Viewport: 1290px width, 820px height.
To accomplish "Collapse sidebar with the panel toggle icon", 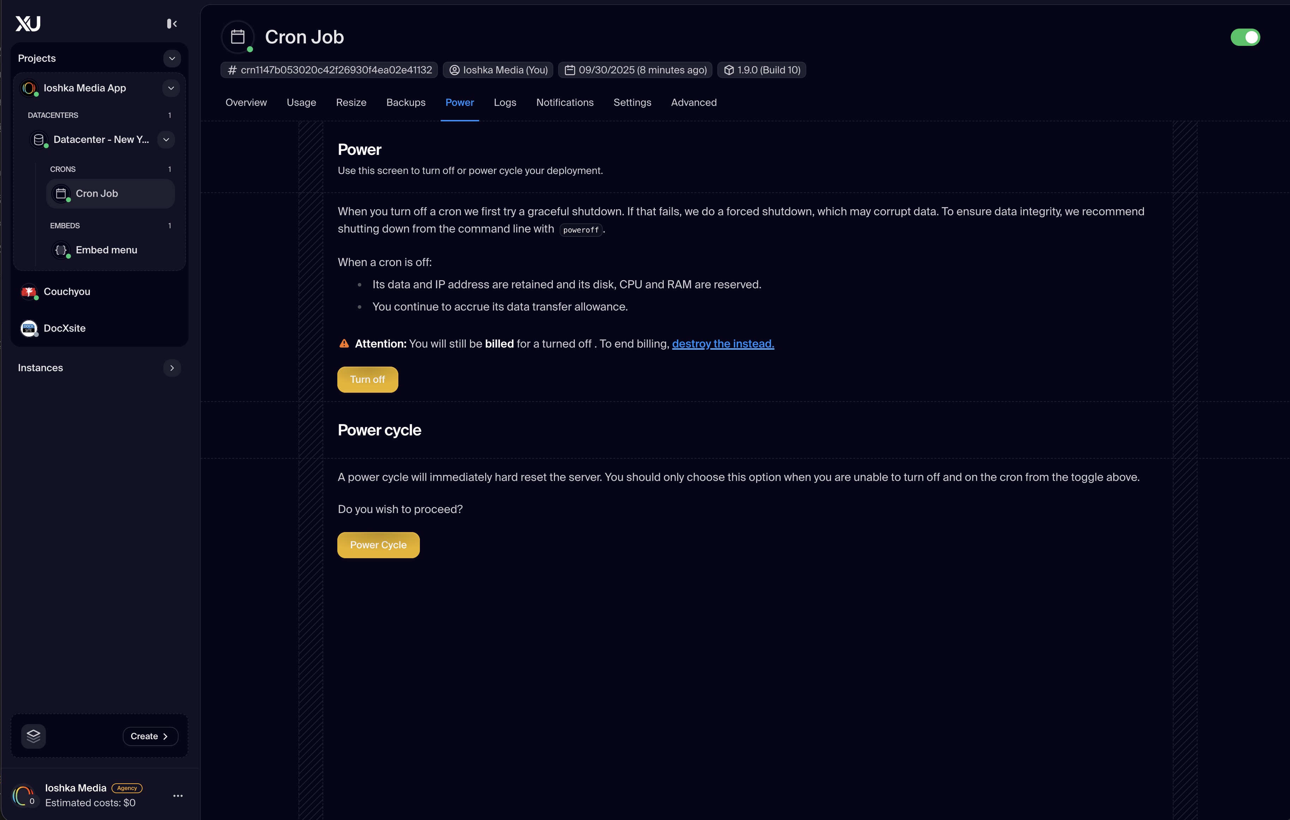I will coord(171,24).
